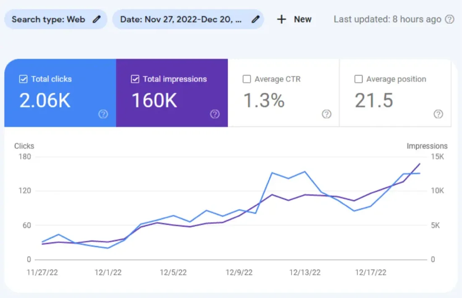Enable the Average CTR checkbox
This screenshot has height=298, width=462.
(247, 79)
